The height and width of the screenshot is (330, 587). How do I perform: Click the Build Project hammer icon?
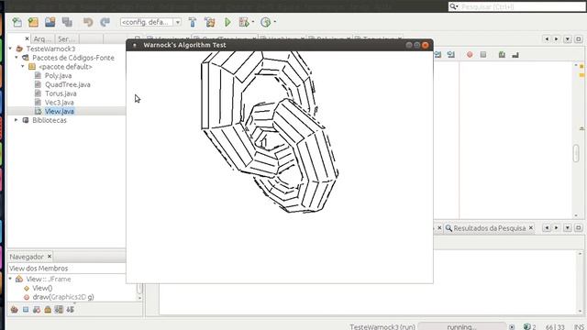tap(193, 22)
